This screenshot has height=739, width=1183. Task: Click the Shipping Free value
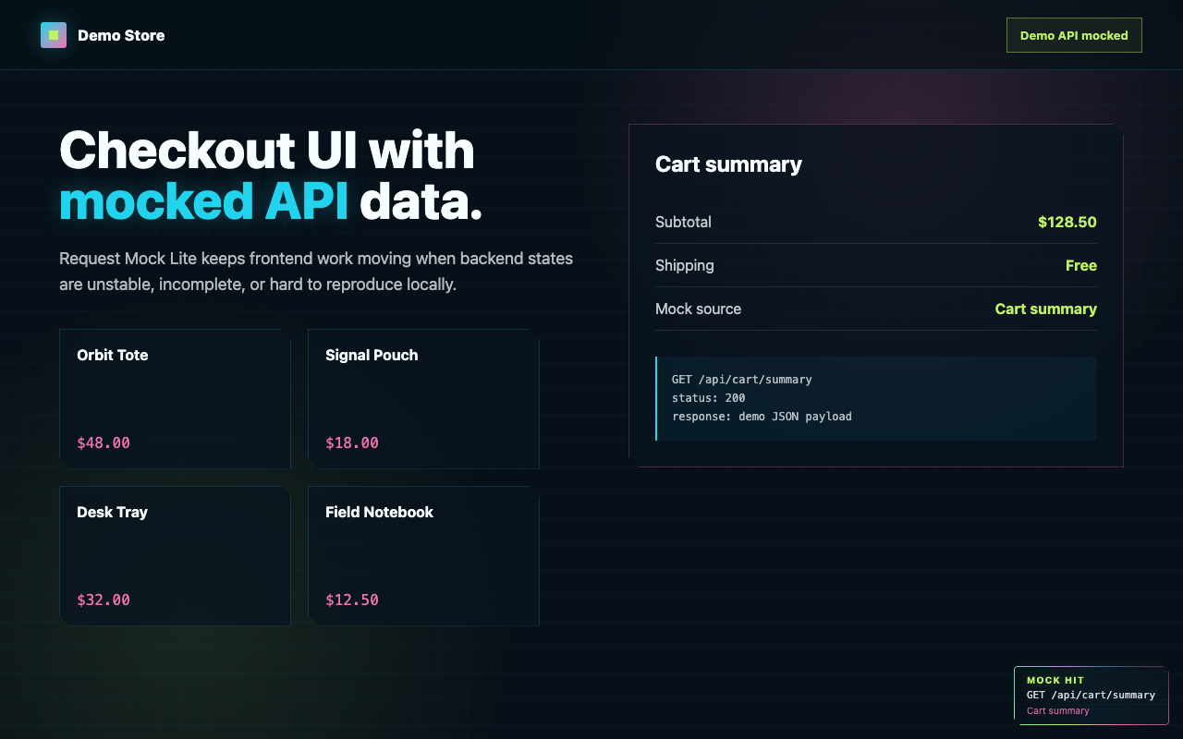tap(1081, 265)
